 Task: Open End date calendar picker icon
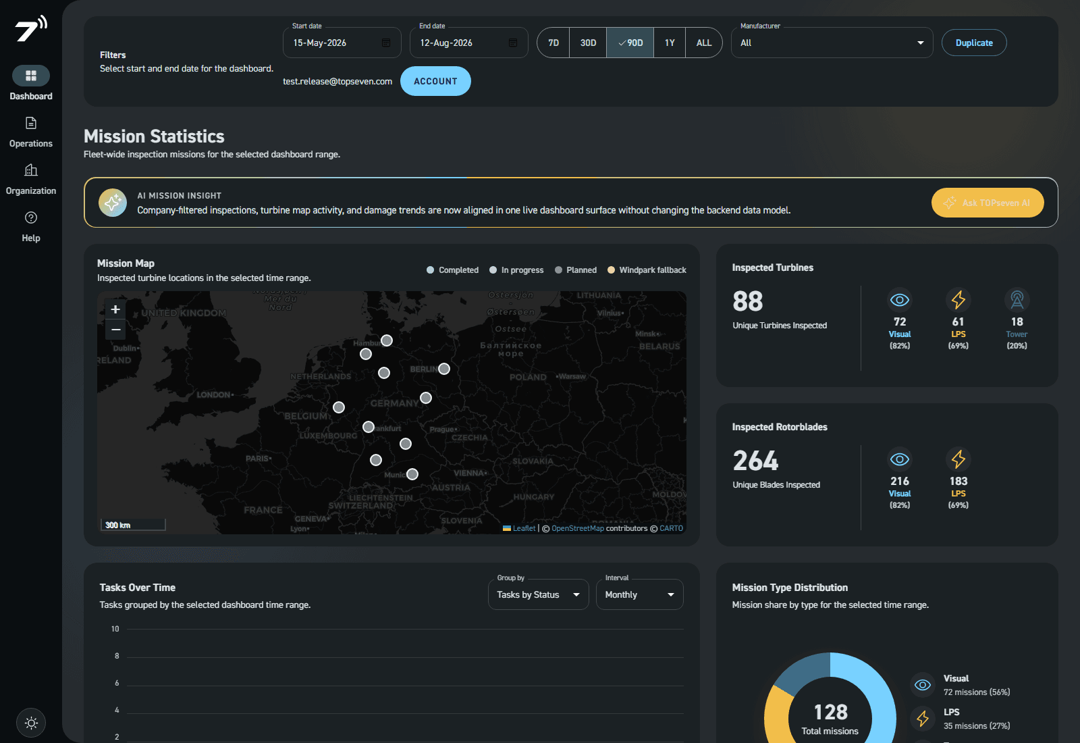(x=513, y=43)
